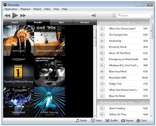The image size is (156, 126).
Task: Switch to Video mode in bottom bar
Action: (97, 121)
